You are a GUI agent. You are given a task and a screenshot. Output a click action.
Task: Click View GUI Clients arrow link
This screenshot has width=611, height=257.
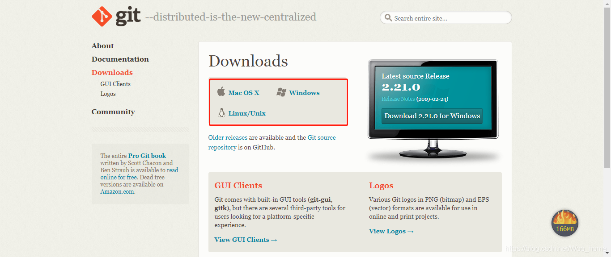tap(246, 240)
